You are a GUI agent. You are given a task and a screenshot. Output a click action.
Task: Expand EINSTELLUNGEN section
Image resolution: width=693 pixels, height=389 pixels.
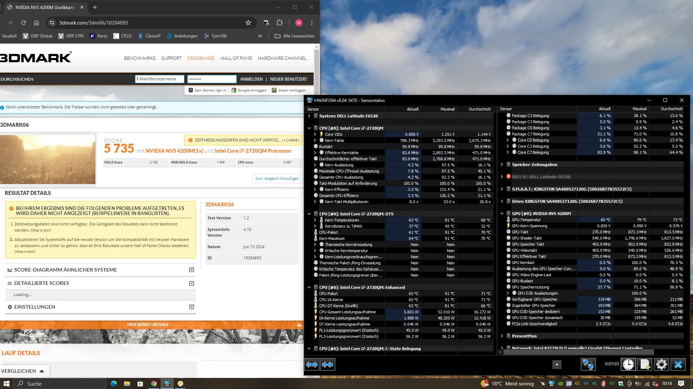[x=192, y=307]
